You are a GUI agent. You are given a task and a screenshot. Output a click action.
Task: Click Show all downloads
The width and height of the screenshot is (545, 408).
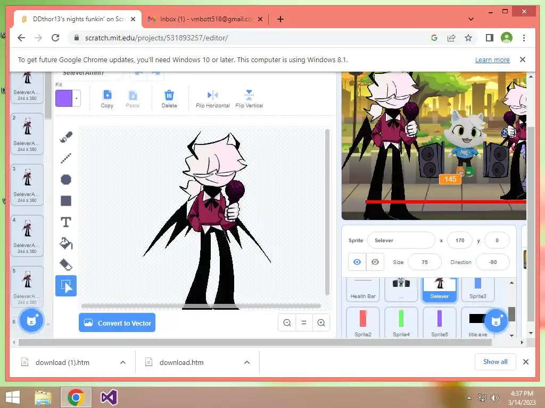(x=496, y=362)
